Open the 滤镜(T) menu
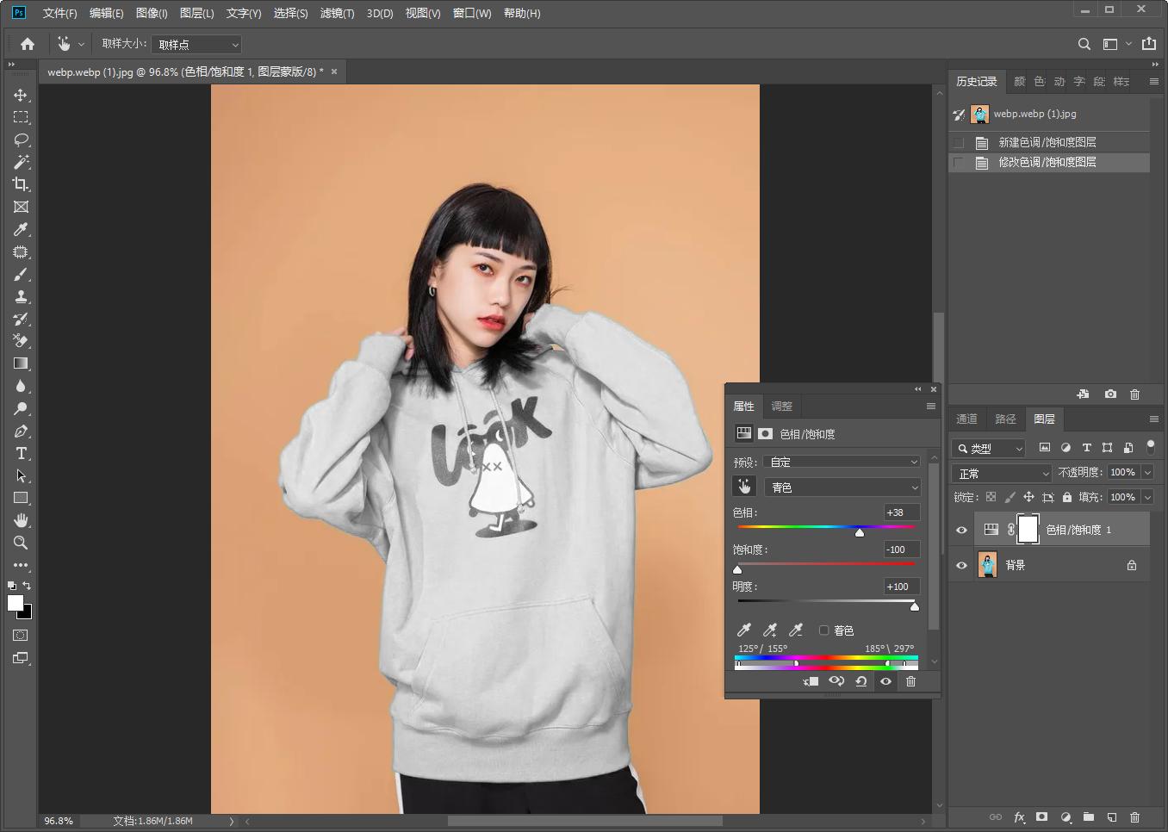The width and height of the screenshot is (1168, 832). pos(337,13)
